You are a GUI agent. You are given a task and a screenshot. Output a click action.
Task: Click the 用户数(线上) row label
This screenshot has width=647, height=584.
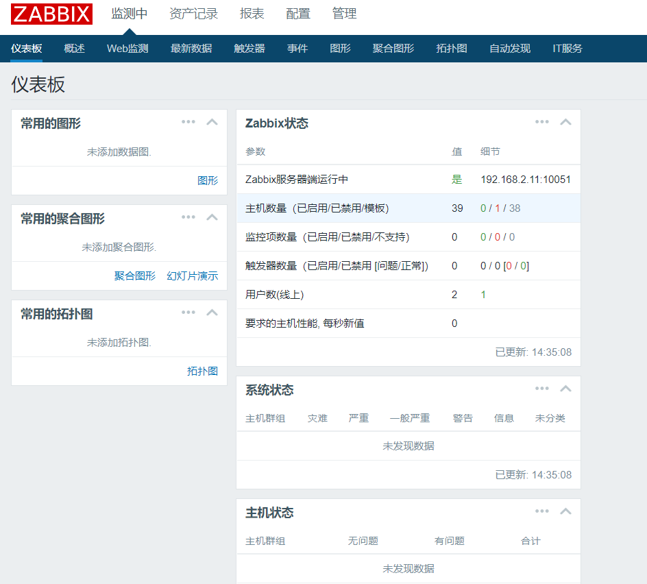pyautogui.click(x=274, y=295)
